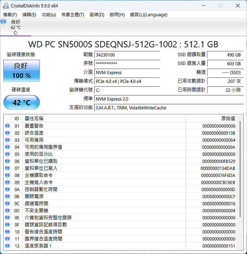Image resolution: width=247 pixels, height=254 pixels.
Task: Minimize the CrystalDiskInfo window
Action: (204, 6)
